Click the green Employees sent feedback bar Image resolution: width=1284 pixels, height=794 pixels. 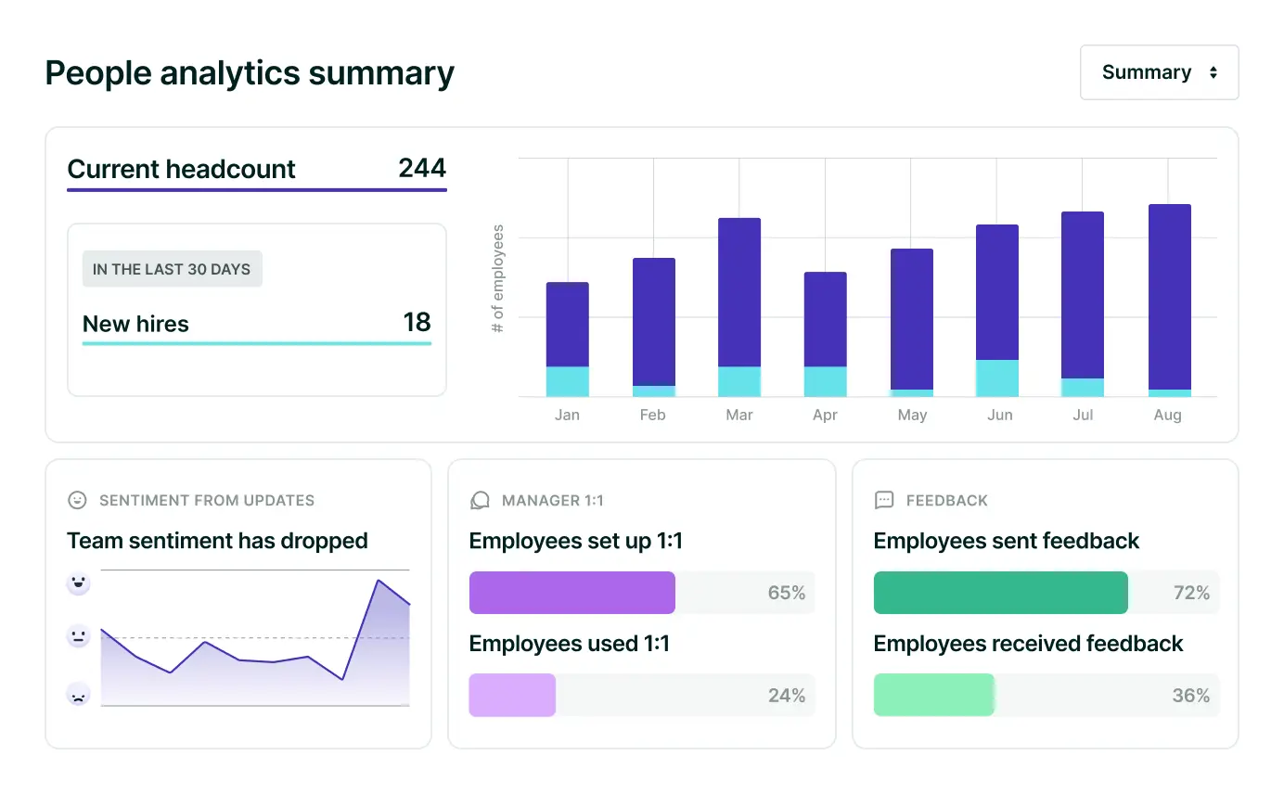[1000, 593]
